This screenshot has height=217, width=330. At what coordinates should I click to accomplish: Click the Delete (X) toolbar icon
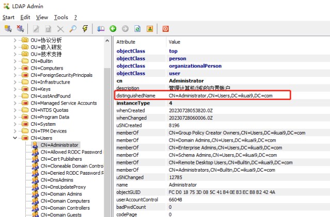(60, 29)
